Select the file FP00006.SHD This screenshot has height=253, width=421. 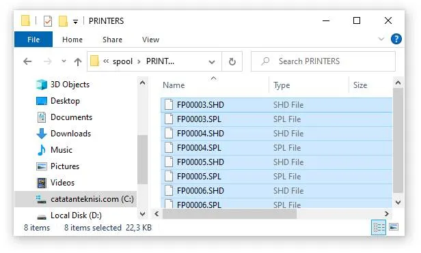(277, 191)
